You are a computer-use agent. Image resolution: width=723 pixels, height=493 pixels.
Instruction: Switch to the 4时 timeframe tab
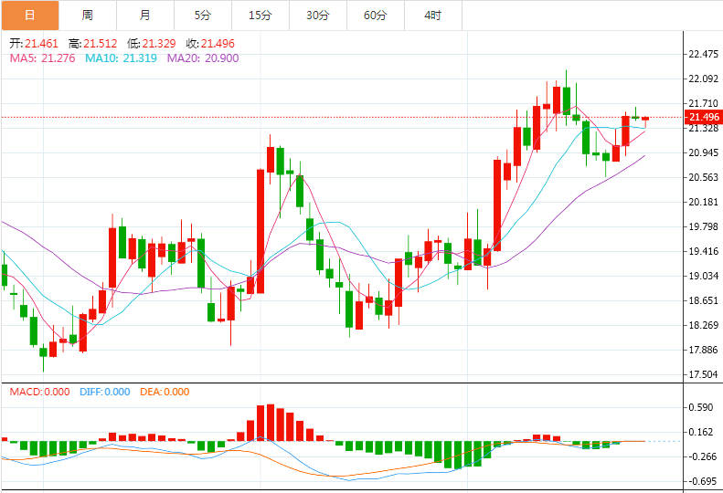[x=433, y=16]
